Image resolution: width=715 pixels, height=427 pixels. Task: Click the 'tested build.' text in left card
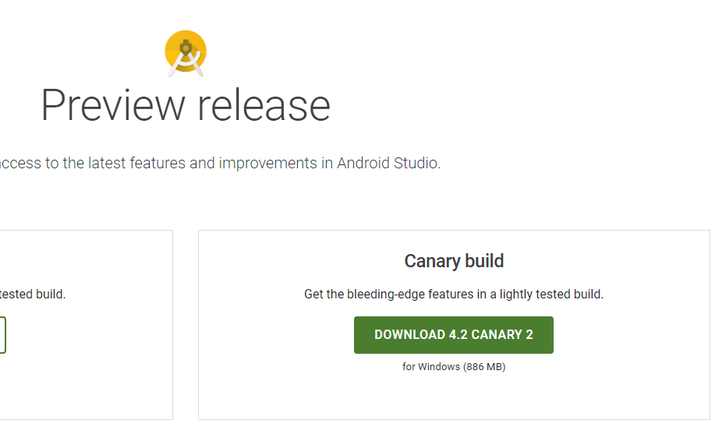click(33, 295)
